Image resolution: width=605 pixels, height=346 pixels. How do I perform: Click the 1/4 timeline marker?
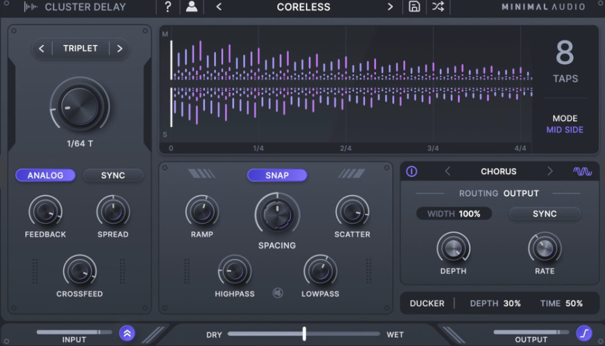[x=258, y=148]
